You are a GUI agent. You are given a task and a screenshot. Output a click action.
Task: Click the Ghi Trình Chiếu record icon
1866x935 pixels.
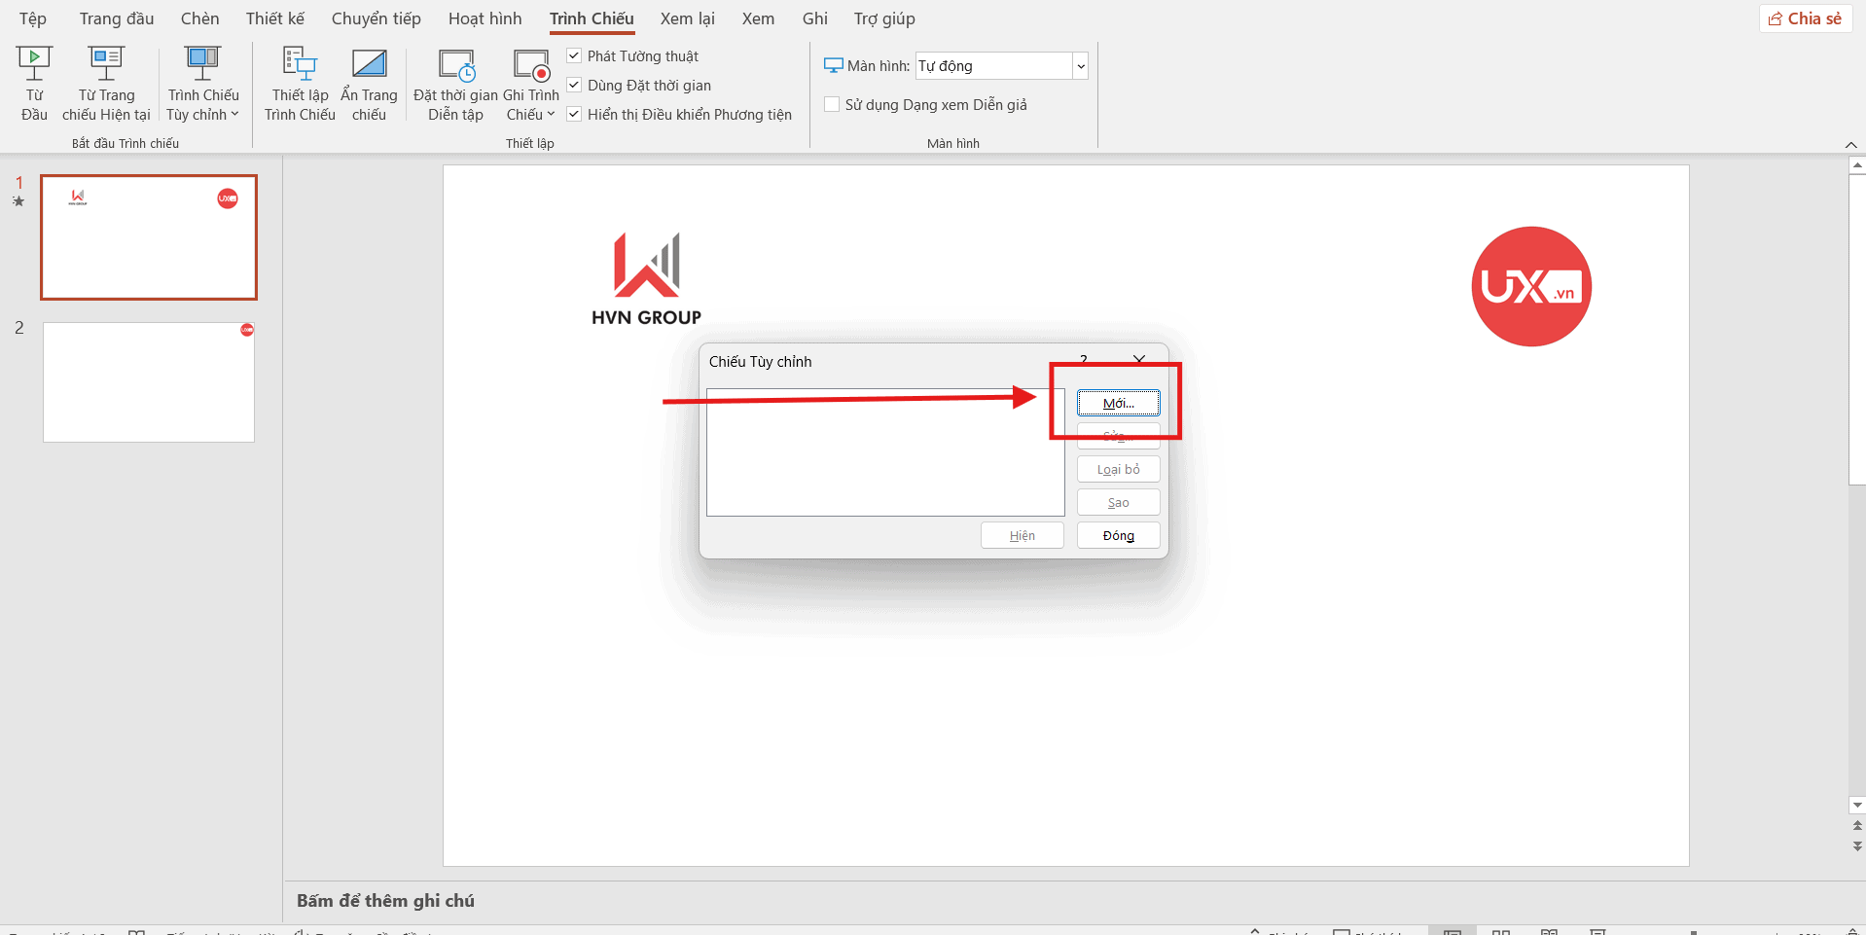tap(531, 65)
